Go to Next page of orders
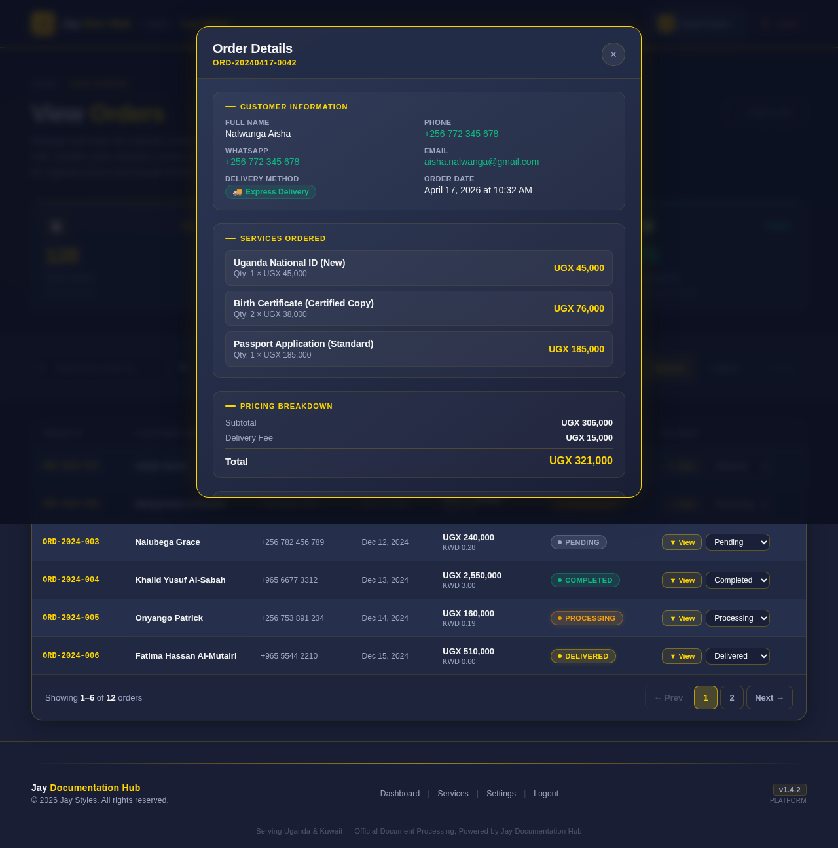This screenshot has height=848, width=838. 769,697
